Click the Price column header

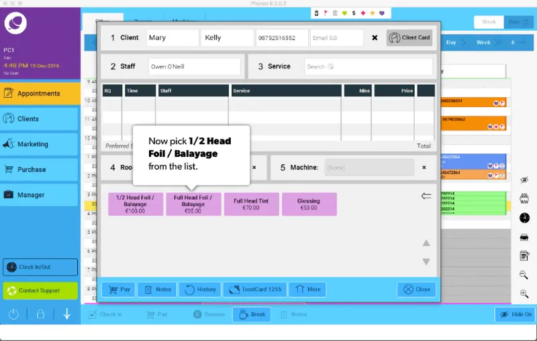point(394,90)
